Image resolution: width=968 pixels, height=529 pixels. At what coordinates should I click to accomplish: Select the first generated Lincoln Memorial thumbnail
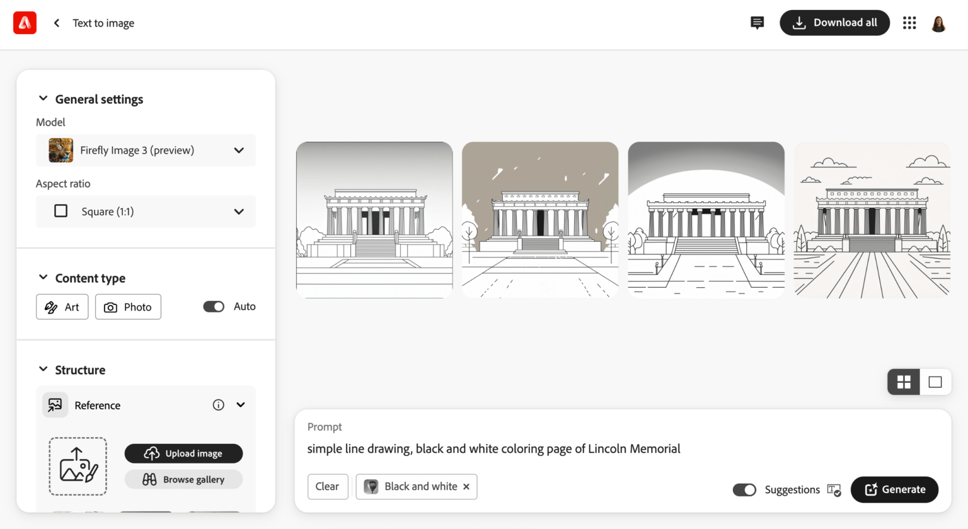tap(374, 219)
